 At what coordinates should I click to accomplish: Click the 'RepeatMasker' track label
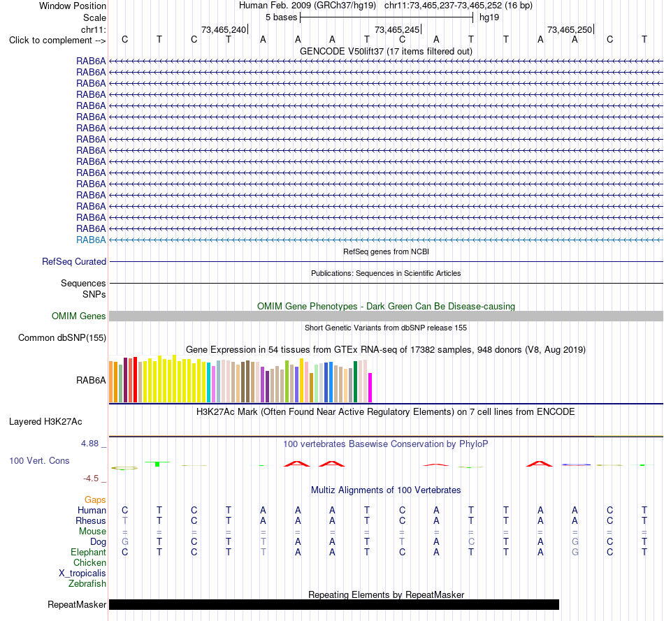(77, 604)
